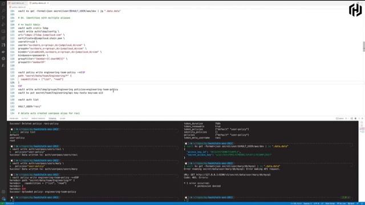Close the policy-demo.sh tab
The height and width of the screenshot is (205, 365).
pyautogui.click(x=48, y=3)
